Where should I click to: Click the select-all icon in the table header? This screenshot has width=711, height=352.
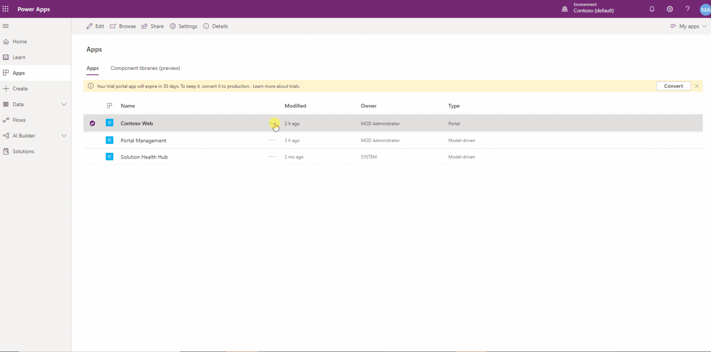[x=109, y=105]
